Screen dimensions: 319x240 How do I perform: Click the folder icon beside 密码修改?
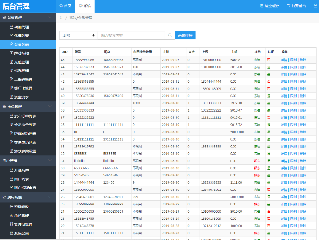click(11, 206)
